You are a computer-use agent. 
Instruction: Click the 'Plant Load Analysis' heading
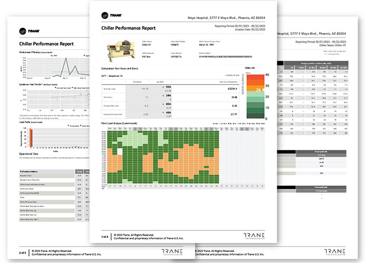[x=119, y=123]
